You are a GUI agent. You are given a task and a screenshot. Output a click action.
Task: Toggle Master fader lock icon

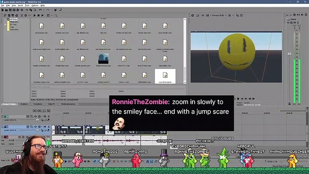[289, 103]
